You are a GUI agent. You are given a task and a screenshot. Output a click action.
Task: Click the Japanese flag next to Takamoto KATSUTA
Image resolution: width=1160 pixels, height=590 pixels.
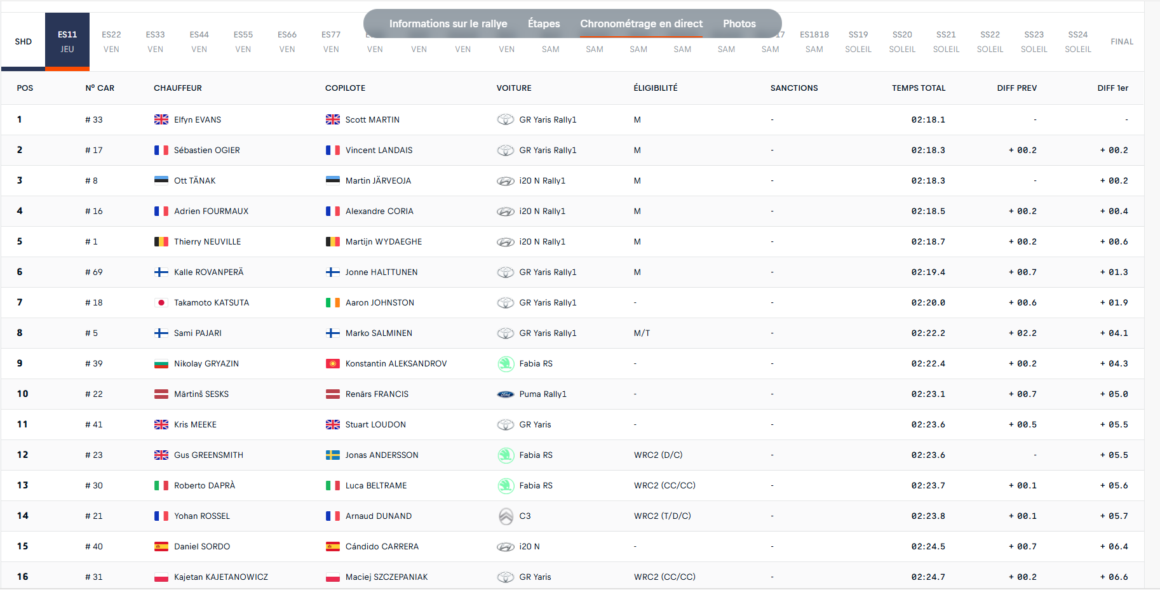161,302
